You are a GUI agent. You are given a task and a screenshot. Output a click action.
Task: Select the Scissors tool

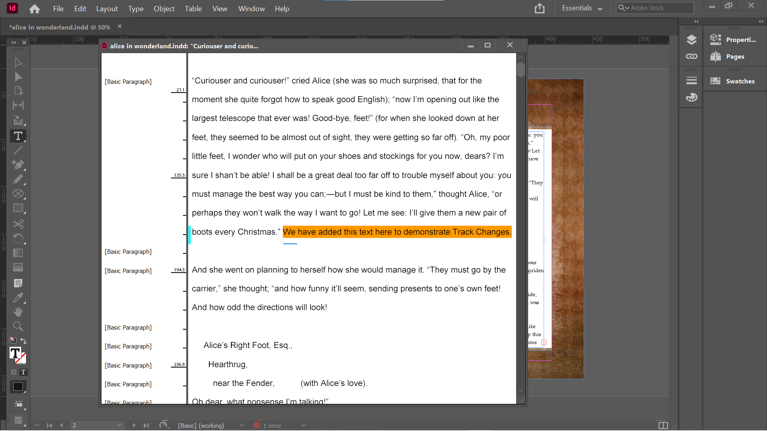[18, 224]
